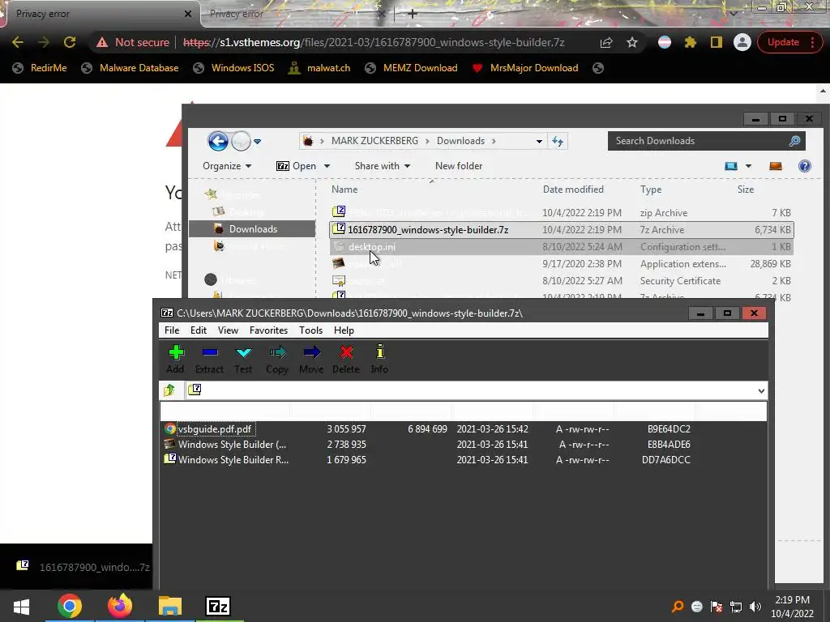Screen dimensions: 830x622
Task: Select 1616787900_windows-style-builder.7z in Explorer
Action: [x=561, y=229]
